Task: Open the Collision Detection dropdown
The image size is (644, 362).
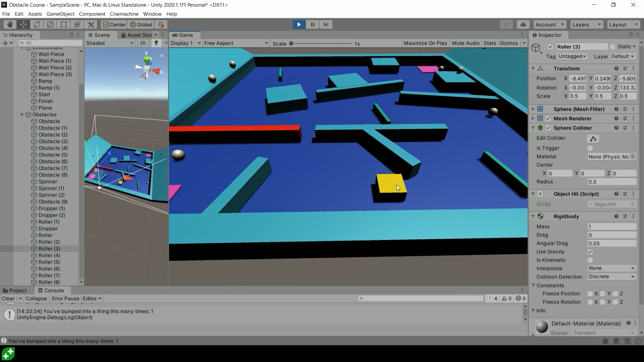Action: 611,276
